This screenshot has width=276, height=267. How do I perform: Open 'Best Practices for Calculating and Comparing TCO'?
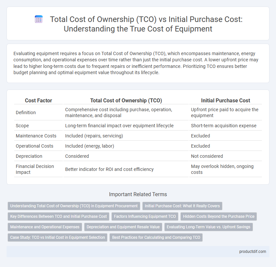pyautogui.click(x=156, y=237)
